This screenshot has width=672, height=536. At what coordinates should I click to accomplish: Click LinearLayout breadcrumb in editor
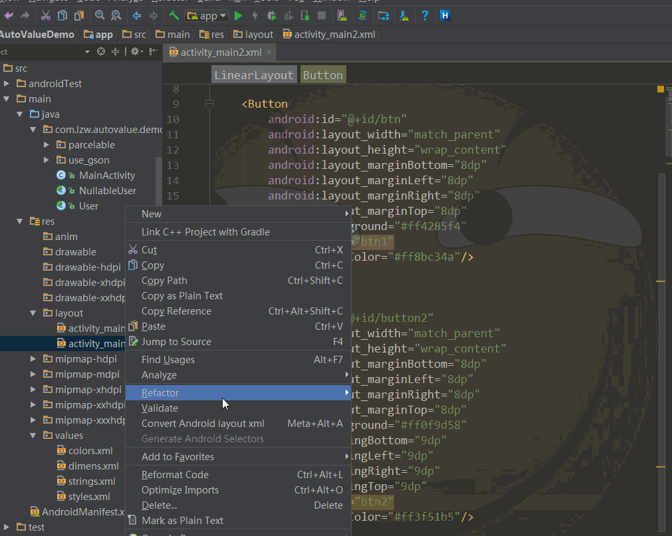coord(253,75)
